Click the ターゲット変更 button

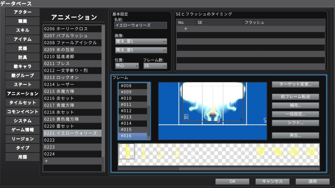click(x=295, y=84)
